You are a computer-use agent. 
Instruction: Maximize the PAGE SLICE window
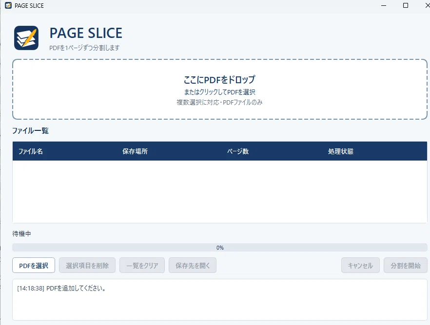[406, 5]
